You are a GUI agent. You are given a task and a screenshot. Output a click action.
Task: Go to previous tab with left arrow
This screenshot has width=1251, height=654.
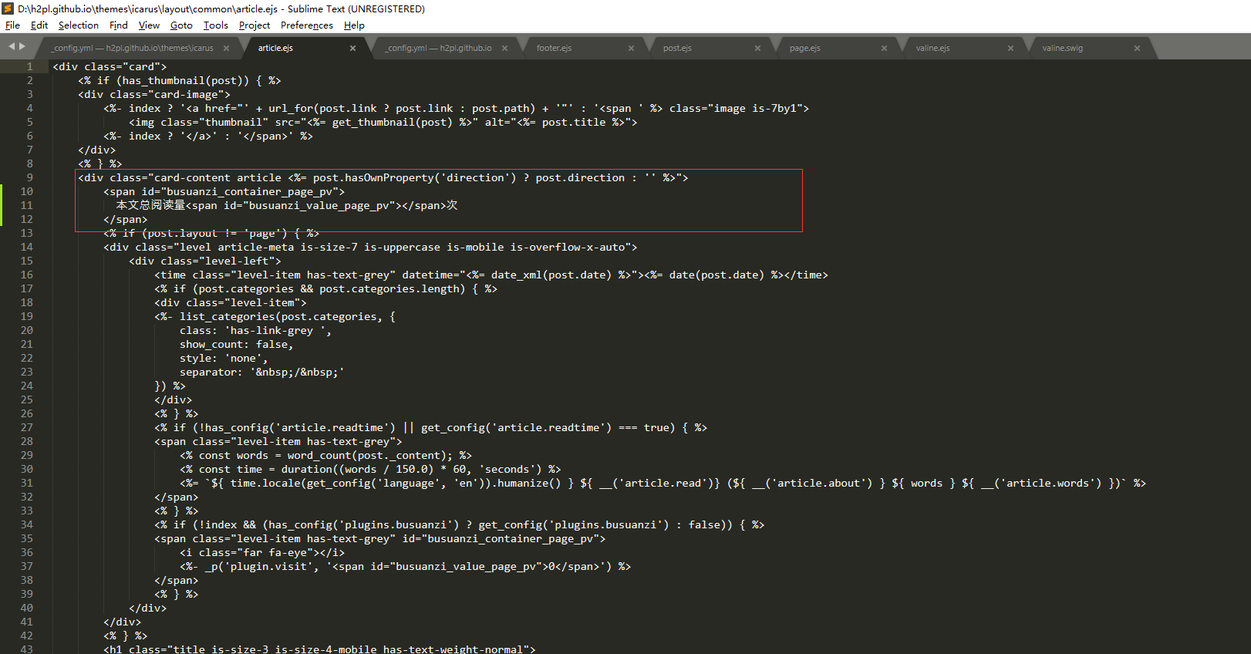tap(12, 46)
